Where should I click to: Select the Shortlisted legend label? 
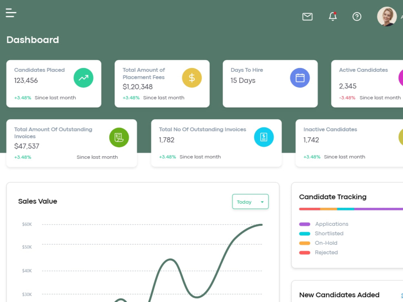[329, 234]
